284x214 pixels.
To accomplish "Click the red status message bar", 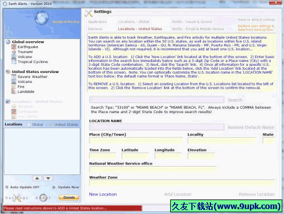I will (x=73, y=208).
